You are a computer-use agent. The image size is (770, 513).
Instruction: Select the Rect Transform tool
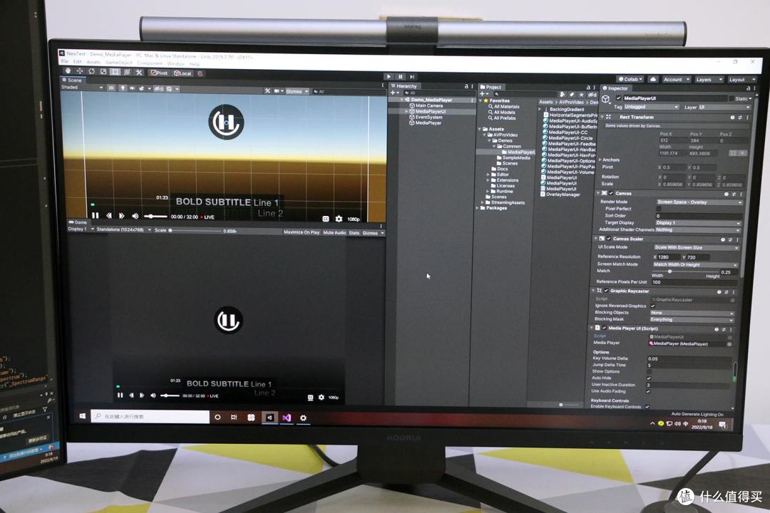tap(115, 72)
